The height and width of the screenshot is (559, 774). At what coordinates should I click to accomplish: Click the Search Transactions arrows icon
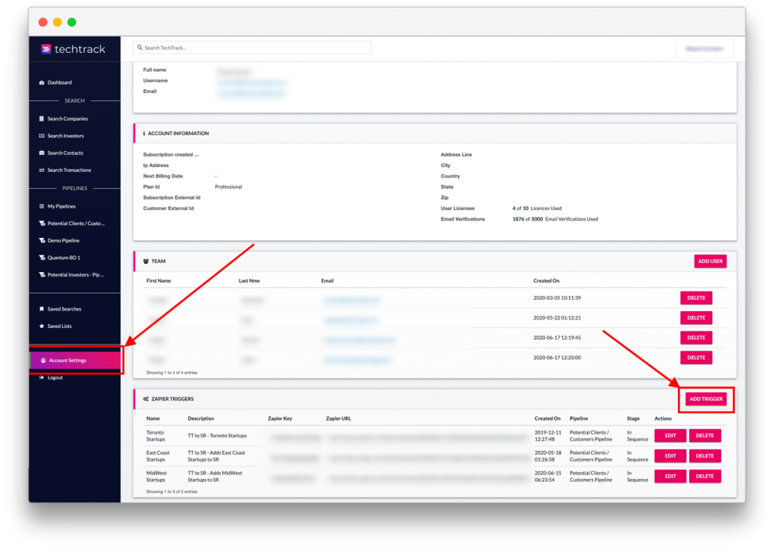point(42,170)
